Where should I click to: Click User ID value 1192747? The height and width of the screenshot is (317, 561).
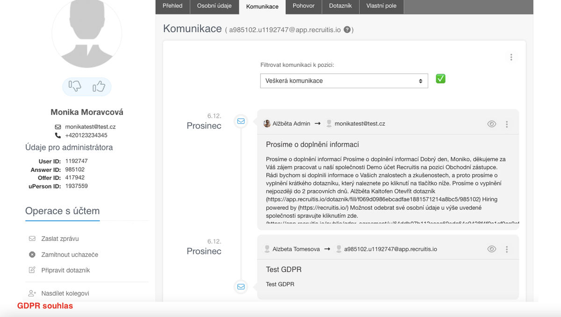coord(76,161)
